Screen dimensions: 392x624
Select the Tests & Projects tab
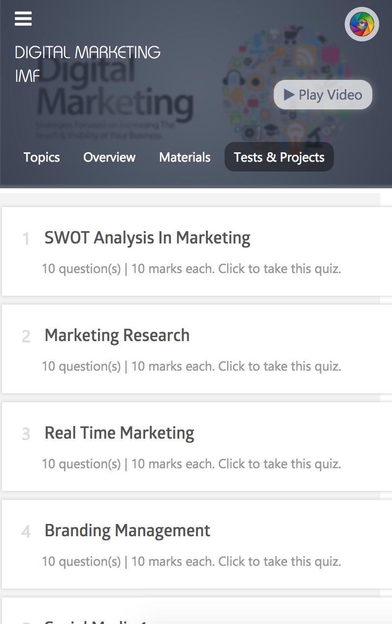pyautogui.click(x=279, y=157)
